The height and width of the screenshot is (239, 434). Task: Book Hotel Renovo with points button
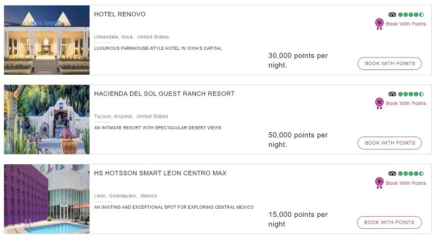[x=390, y=63]
